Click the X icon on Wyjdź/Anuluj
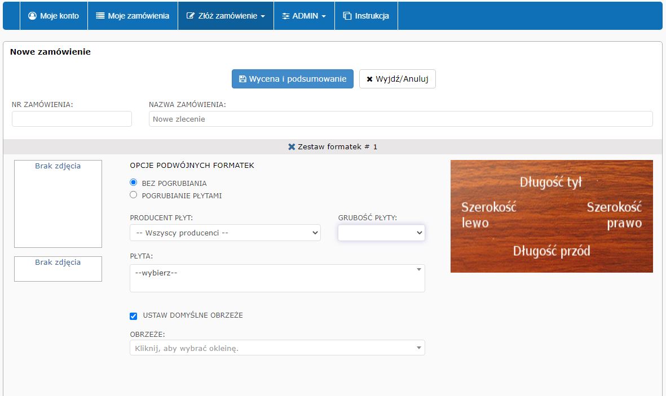666x396 pixels. point(369,79)
